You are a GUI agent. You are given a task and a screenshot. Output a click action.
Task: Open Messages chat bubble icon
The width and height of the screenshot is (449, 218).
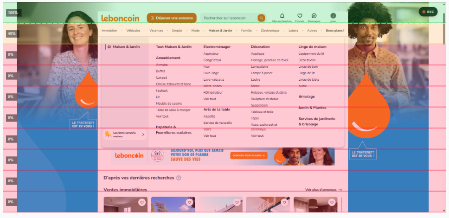pyautogui.click(x=314, y=16)
